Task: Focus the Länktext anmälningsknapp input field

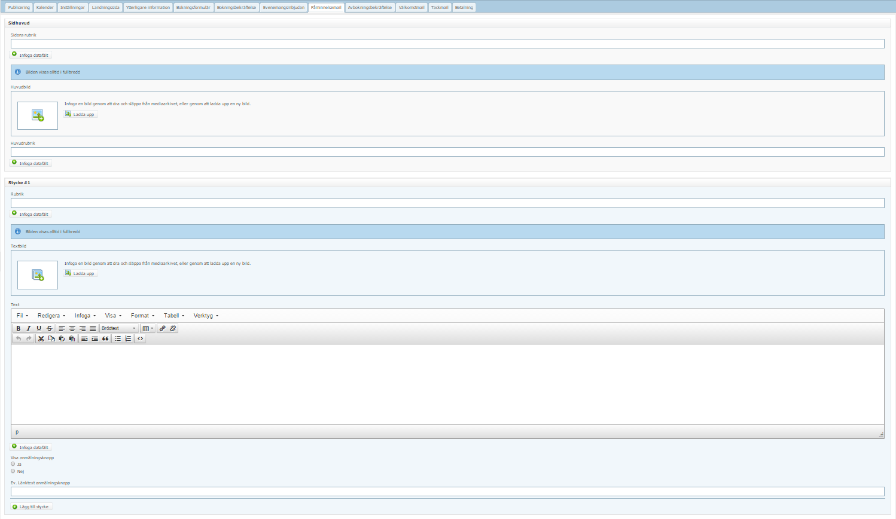Action: point(447,491)
